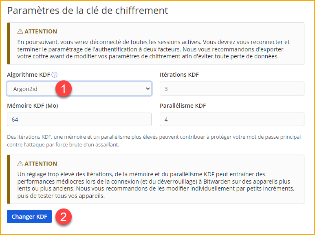Screen dimensions: 315x235
Task: Select the Parallélisme KDF input box
Action: [232, 120]
